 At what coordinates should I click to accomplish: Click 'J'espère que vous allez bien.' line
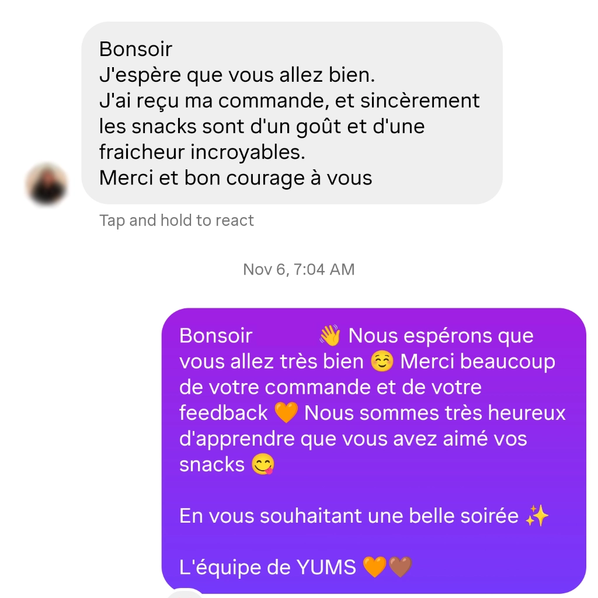pos(237,75)
